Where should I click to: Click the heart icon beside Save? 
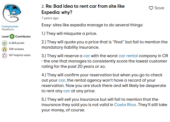(x=151, y=8)
